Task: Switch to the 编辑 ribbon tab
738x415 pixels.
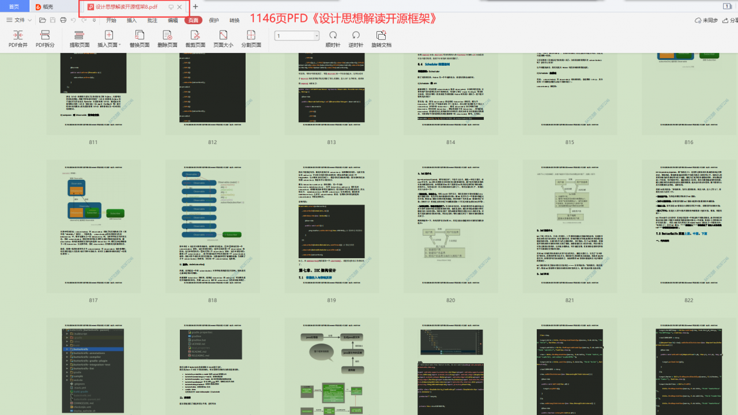Action: 173,20
